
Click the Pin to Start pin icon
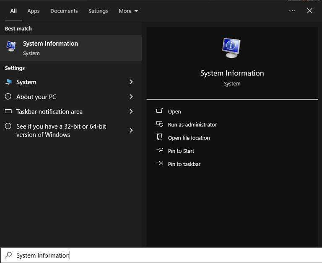tap(160, 150)
